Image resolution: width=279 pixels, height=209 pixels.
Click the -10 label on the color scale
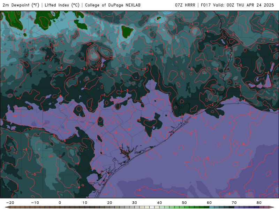click(x=35, y=203)
